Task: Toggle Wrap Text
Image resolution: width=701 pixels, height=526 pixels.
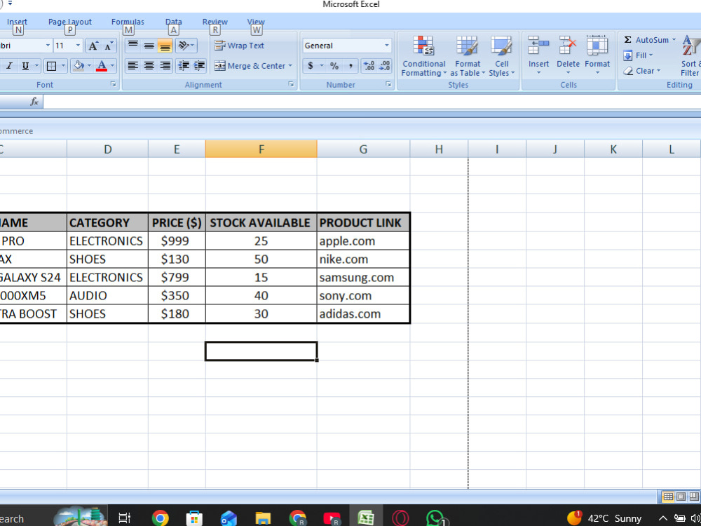Action: pyautogui.click(x=239, y=46)
